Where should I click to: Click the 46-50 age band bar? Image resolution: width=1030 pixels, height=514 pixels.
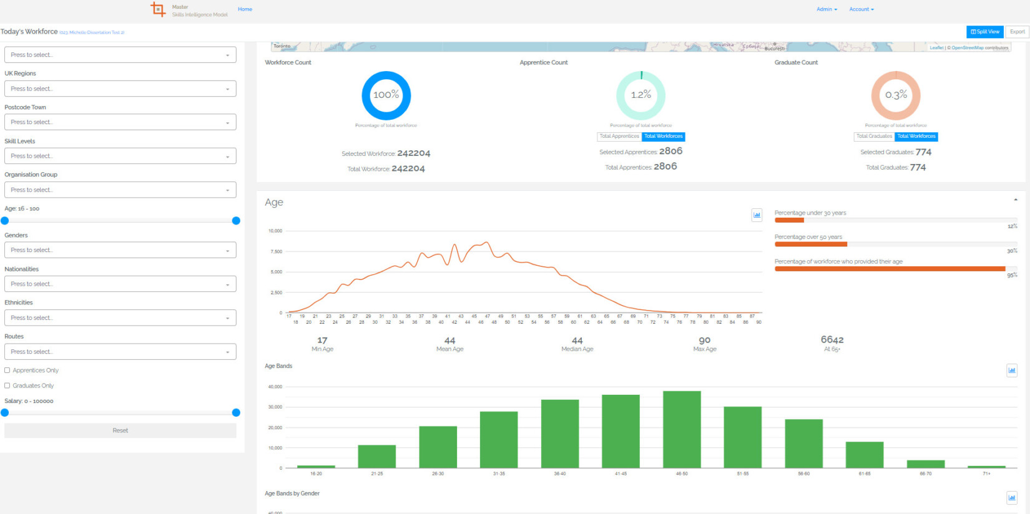click(682, 430)
